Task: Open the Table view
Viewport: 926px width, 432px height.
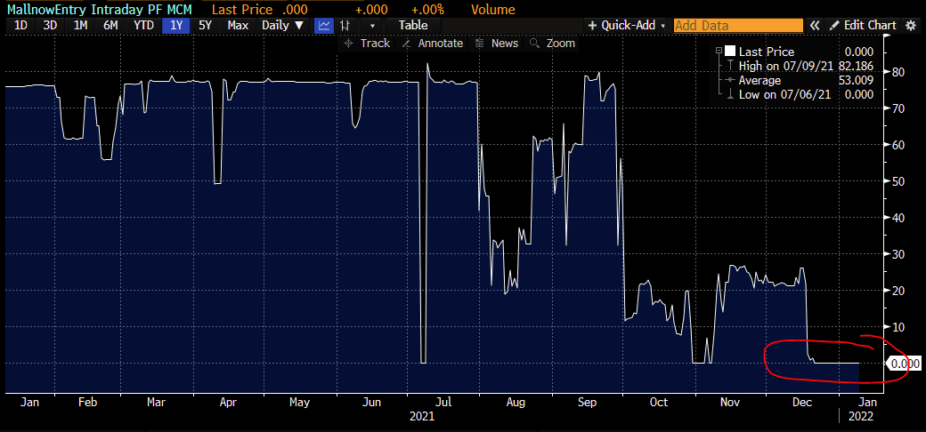Action: 413,26
